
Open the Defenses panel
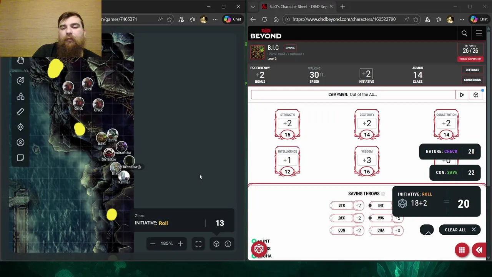[x=472, y=70]
